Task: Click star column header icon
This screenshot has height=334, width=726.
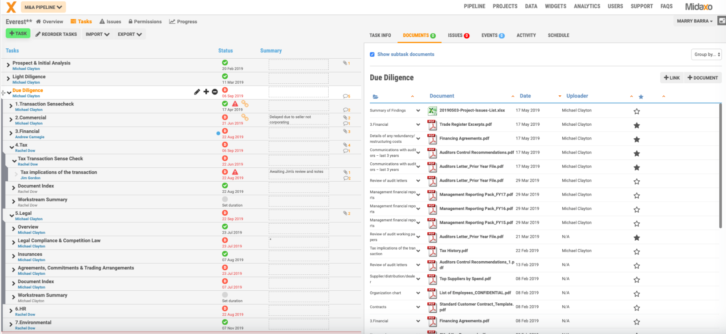Action: click(641, 97)
